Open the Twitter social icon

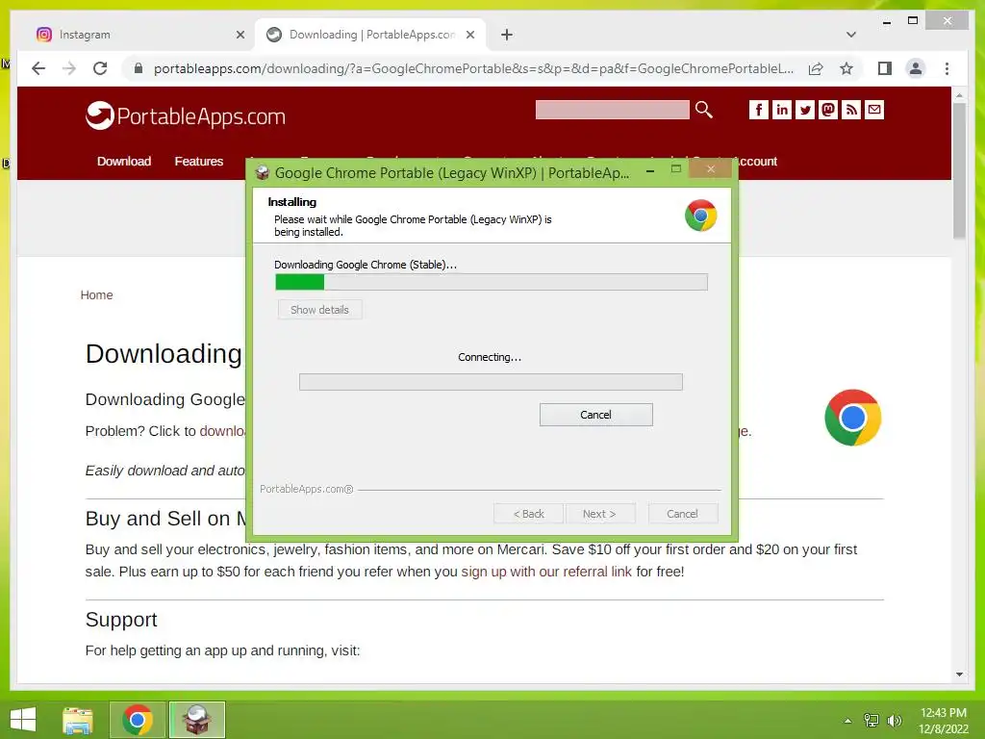(x=805, y=110)
